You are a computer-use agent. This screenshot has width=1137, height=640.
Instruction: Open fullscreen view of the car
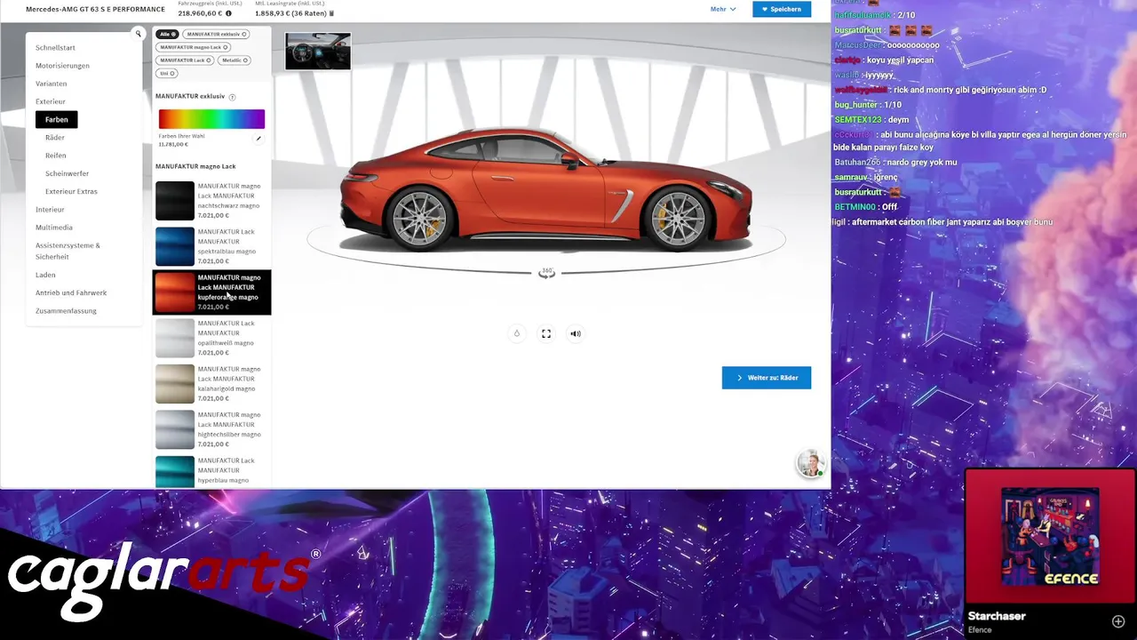point(546,333)
